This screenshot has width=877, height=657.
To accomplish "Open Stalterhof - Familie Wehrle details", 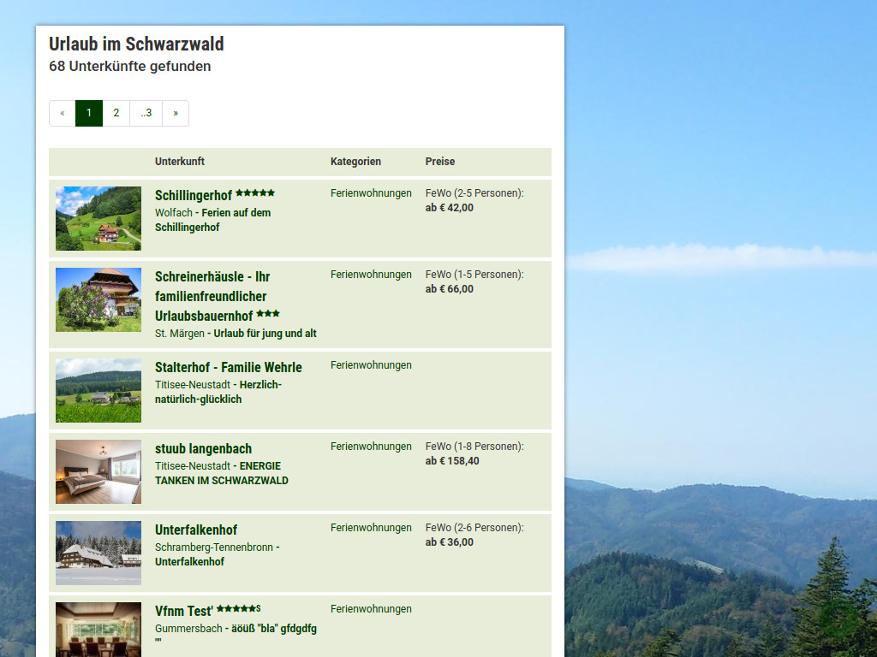I will (x=228, y=367).
